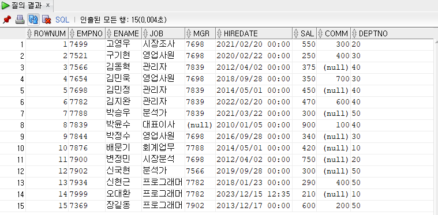Select row number 15 header
Screen dimensions: 438x215
coord(13,206)
